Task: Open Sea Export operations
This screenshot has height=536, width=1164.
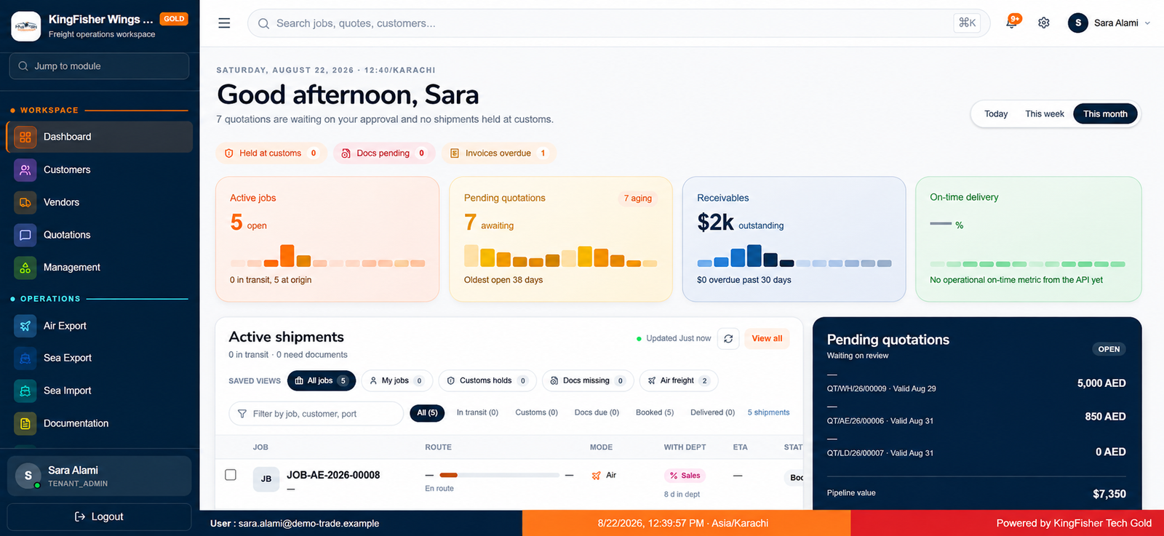Action: pyautogui.click(x=100, y=358)
